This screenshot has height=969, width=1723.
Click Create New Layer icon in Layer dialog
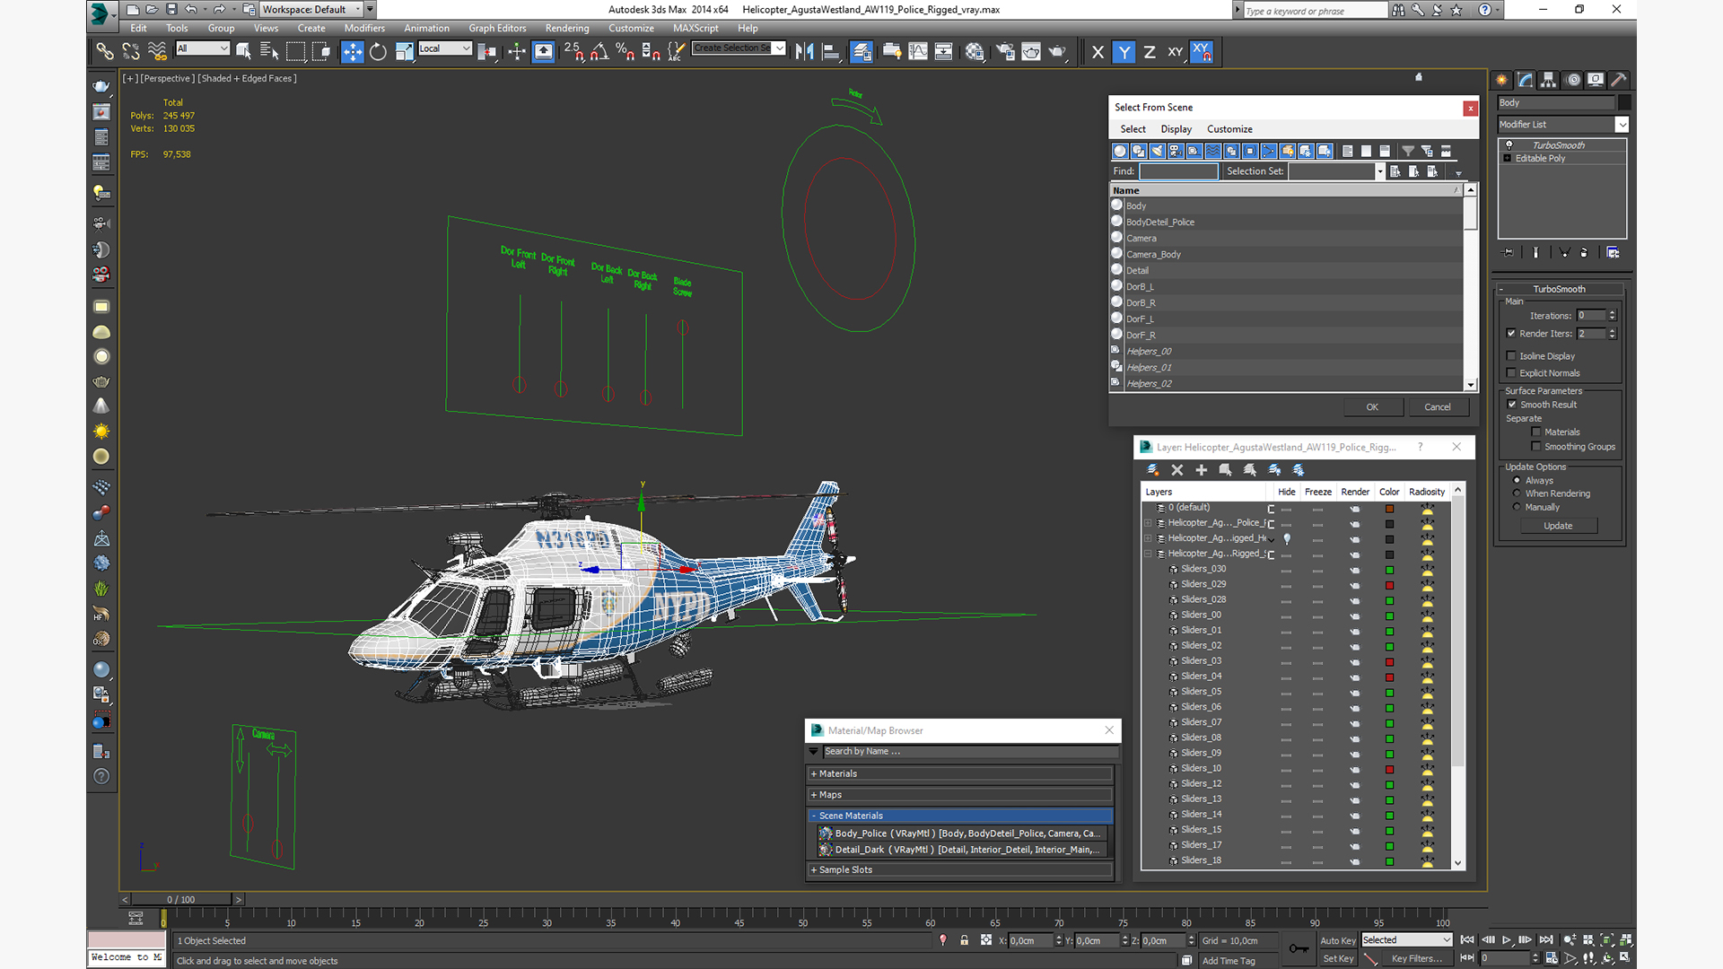tap(1153, 470)
